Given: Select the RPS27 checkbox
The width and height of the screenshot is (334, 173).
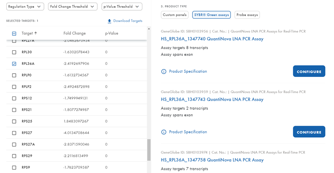Looking at the screenshot, I should pos(14,133).
